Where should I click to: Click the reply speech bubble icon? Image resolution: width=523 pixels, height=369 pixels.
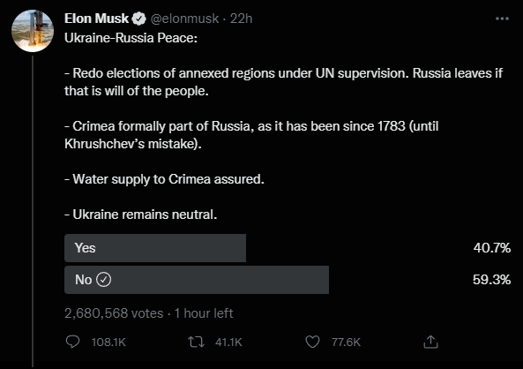72,342
